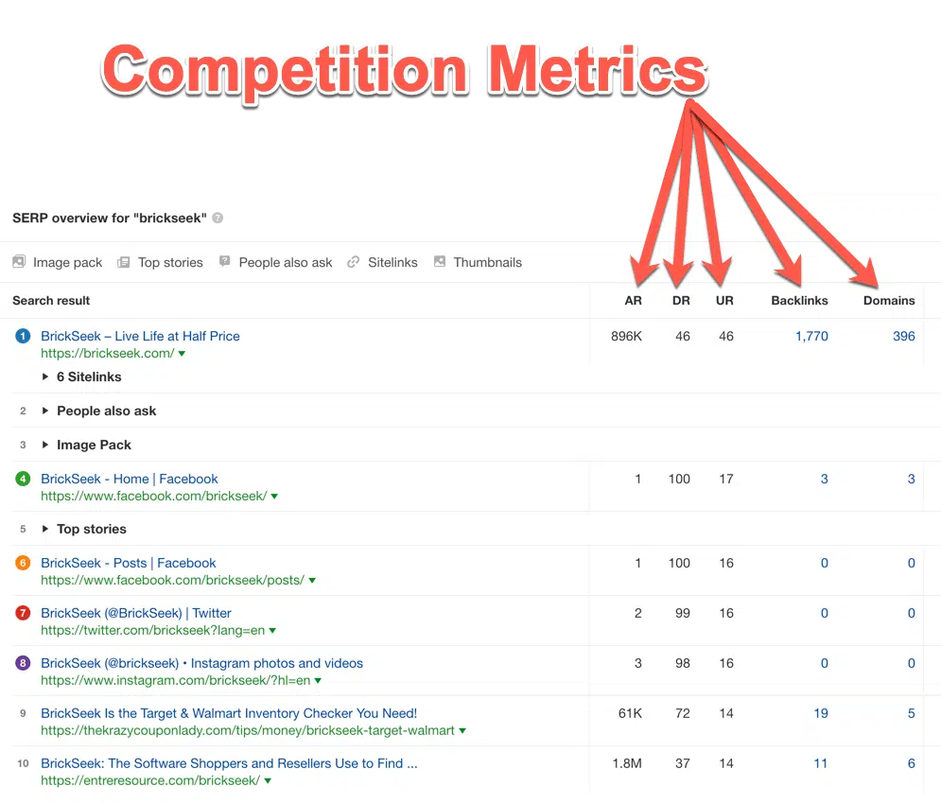Open the dropdown caret beside the twitter.com URL
This screenshot has height=804, width=941.
point(273,630)
